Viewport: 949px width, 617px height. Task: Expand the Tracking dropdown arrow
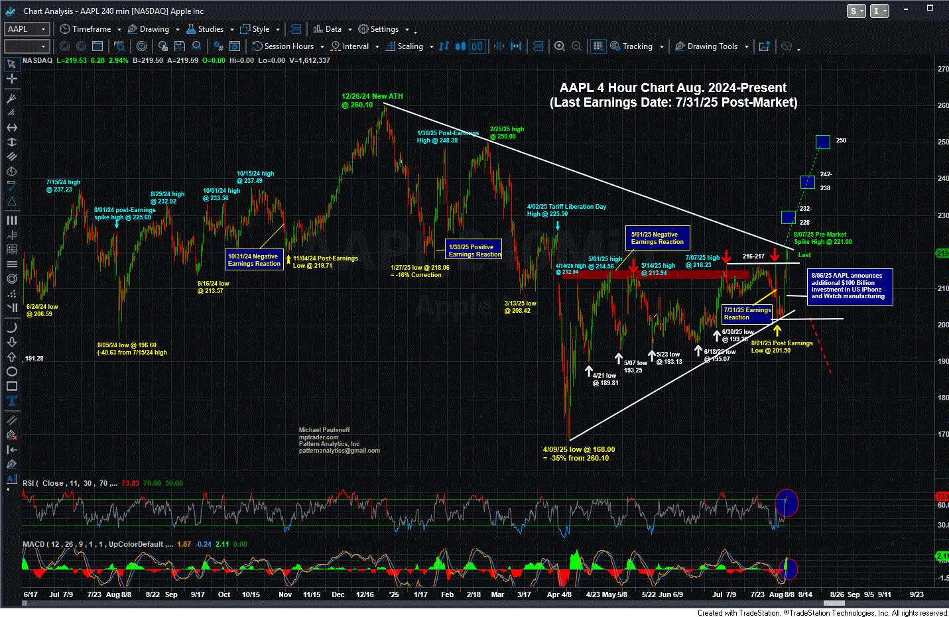(x=662, y=46)
